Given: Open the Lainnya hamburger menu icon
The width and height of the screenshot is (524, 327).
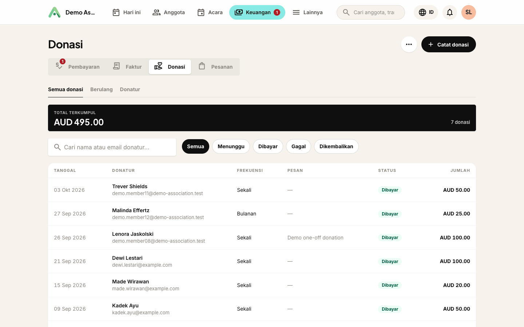Looking at the screenshot, I should pos(296,12).
